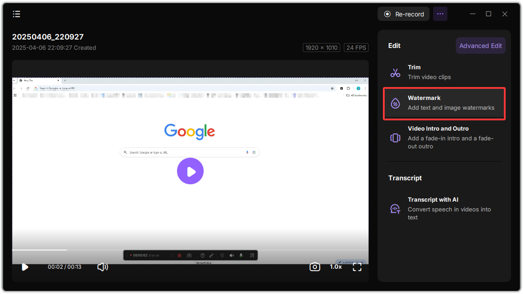Click the video progress bar
Viewport: 523px width, 294px height.
190,250
